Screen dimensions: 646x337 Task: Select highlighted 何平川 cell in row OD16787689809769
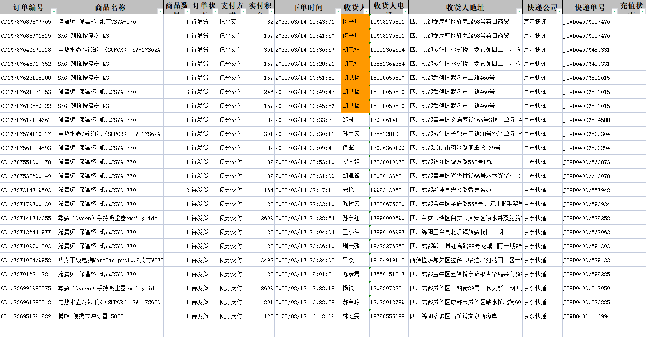tap(355, 22)
